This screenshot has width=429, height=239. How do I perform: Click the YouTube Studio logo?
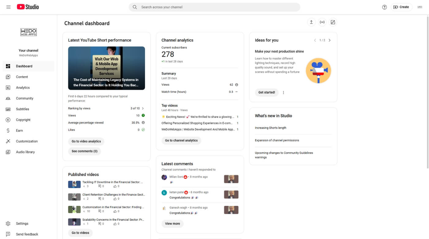[x=28, y=7]
